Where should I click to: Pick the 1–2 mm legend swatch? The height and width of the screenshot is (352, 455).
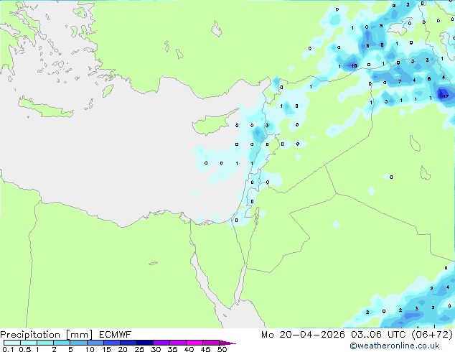click(x=45, y=343)
